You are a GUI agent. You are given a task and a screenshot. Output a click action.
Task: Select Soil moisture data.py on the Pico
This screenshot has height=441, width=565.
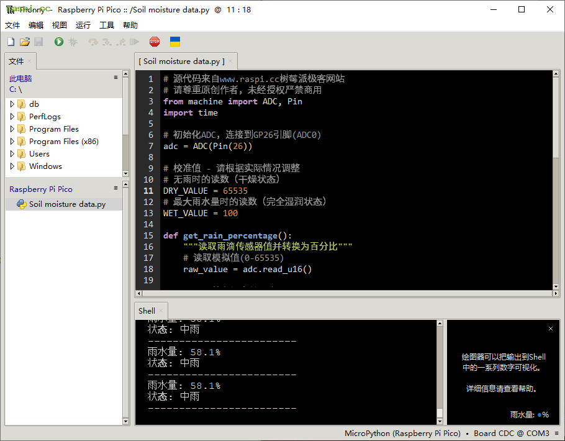point(64,204)
